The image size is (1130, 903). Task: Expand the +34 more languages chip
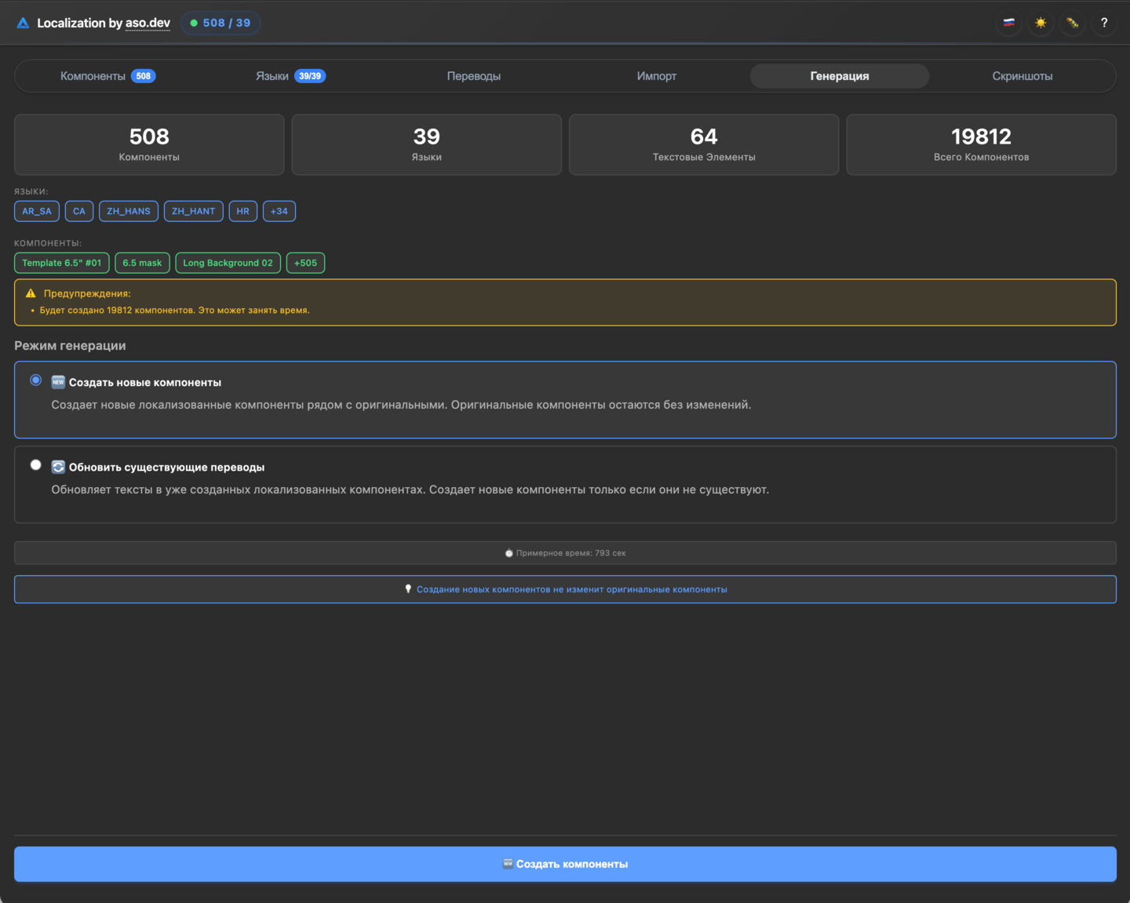[279, 211]
